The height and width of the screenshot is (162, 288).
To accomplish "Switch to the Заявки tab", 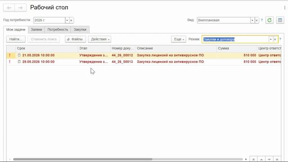I will [x=36, y=30].
